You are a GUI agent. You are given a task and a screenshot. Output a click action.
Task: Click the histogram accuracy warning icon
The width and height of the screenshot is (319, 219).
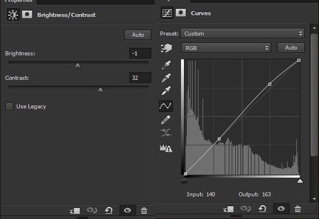click(166, 148)
